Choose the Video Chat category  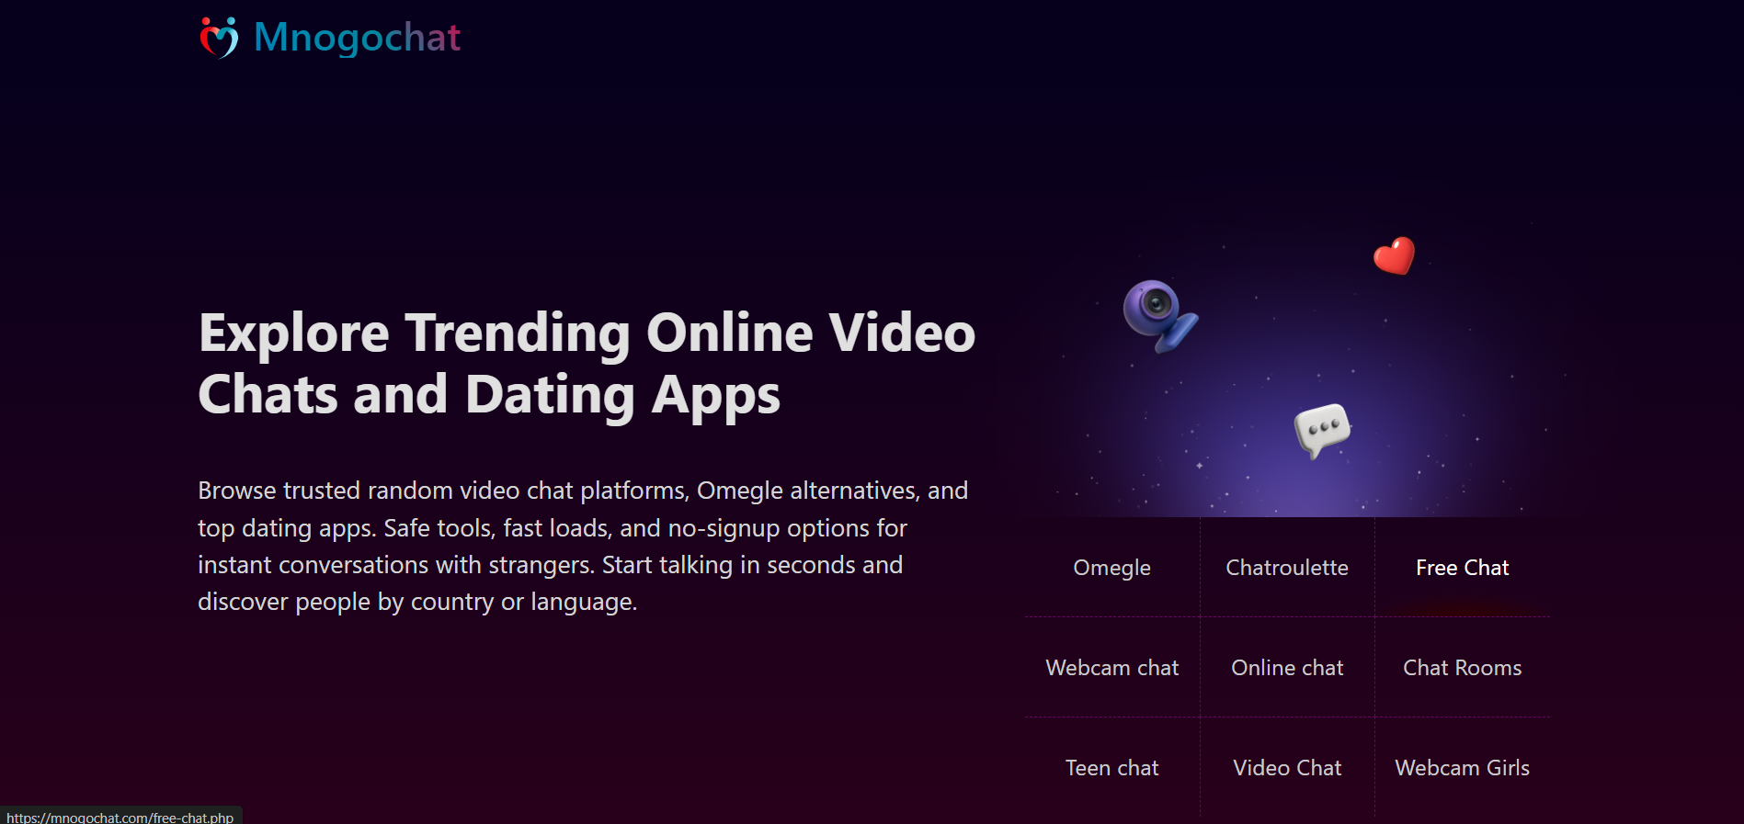coord(1287,768)
